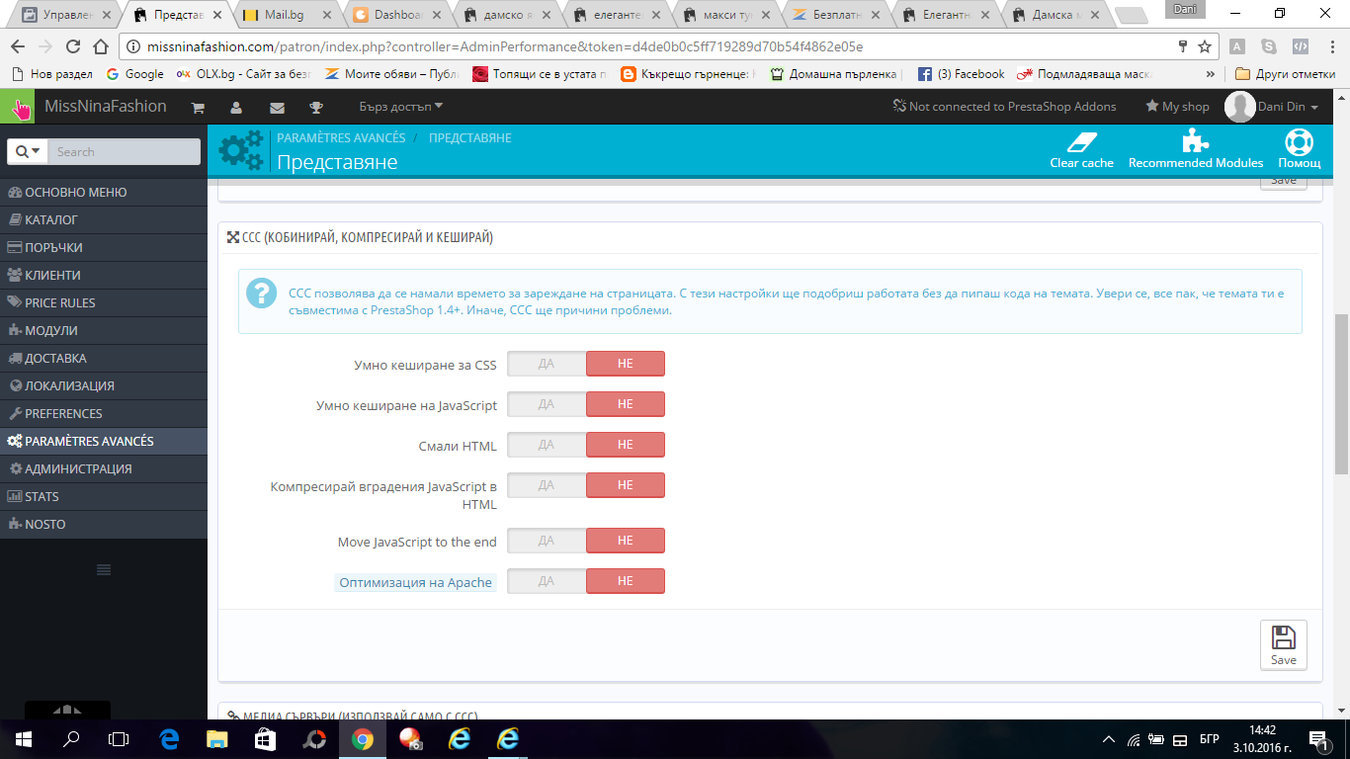The height and width of the screenshot is (759, 1350).
Task: Open the action center notification icon
Action: coord(1318,738)
